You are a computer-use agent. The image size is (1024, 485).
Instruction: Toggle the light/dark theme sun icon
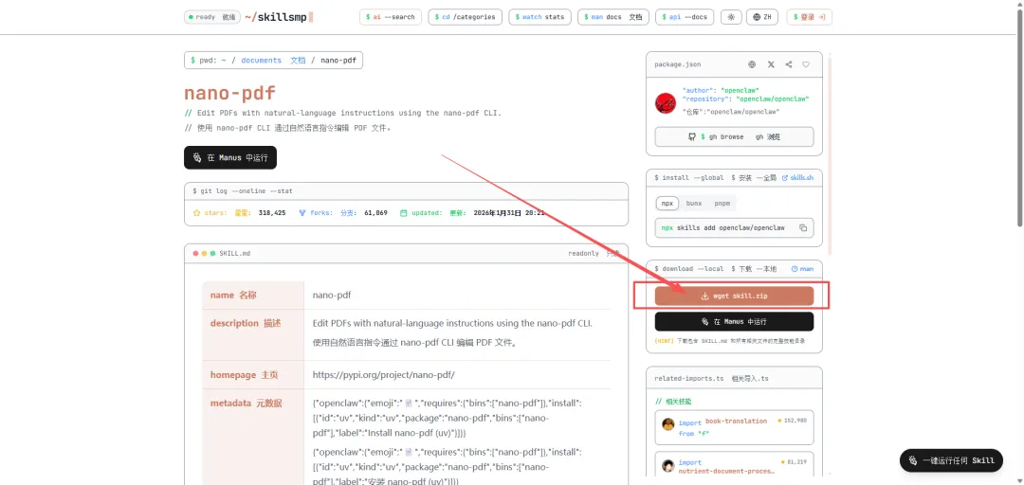coord(731,17)
